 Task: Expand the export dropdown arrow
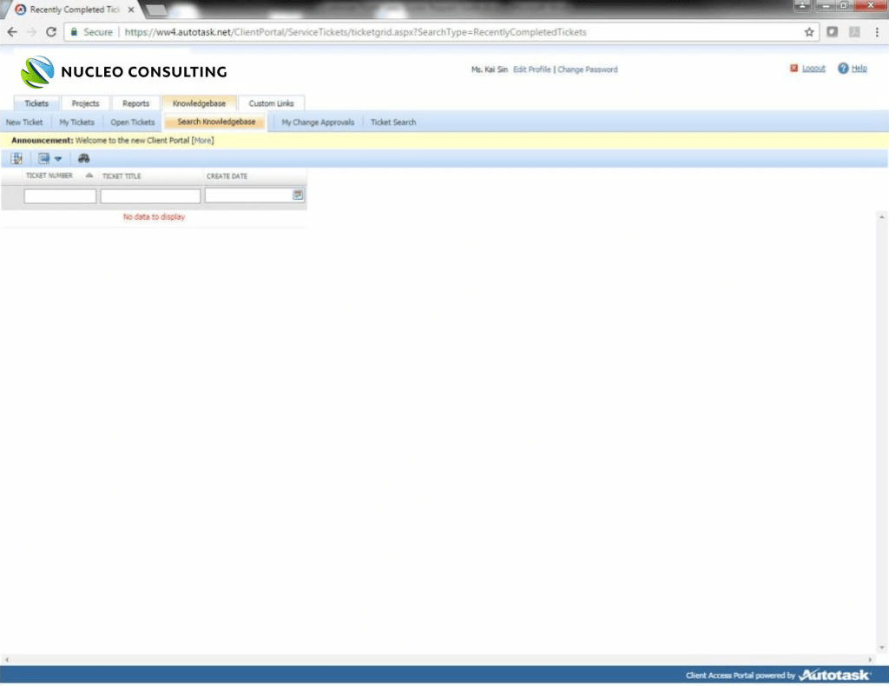[x=58, y=159]
